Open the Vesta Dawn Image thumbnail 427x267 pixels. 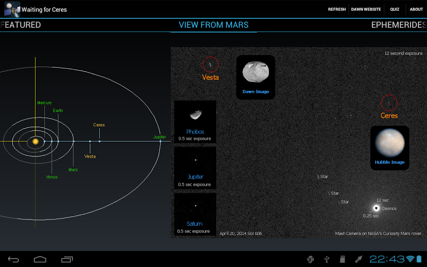pyautogui.click(x=256, y=77)
